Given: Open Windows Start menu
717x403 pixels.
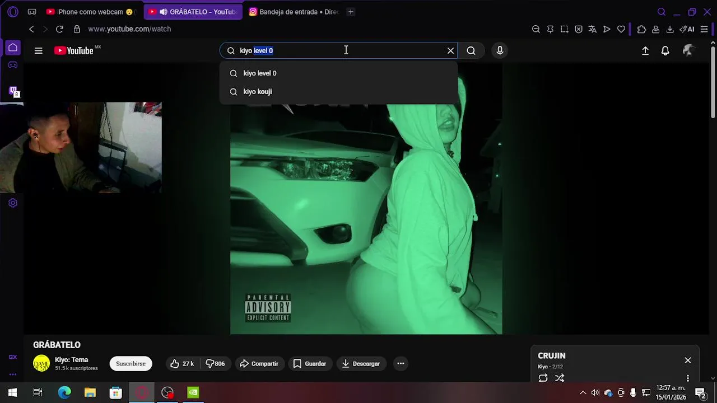Looking at the screenshot, I should [12, 393].
